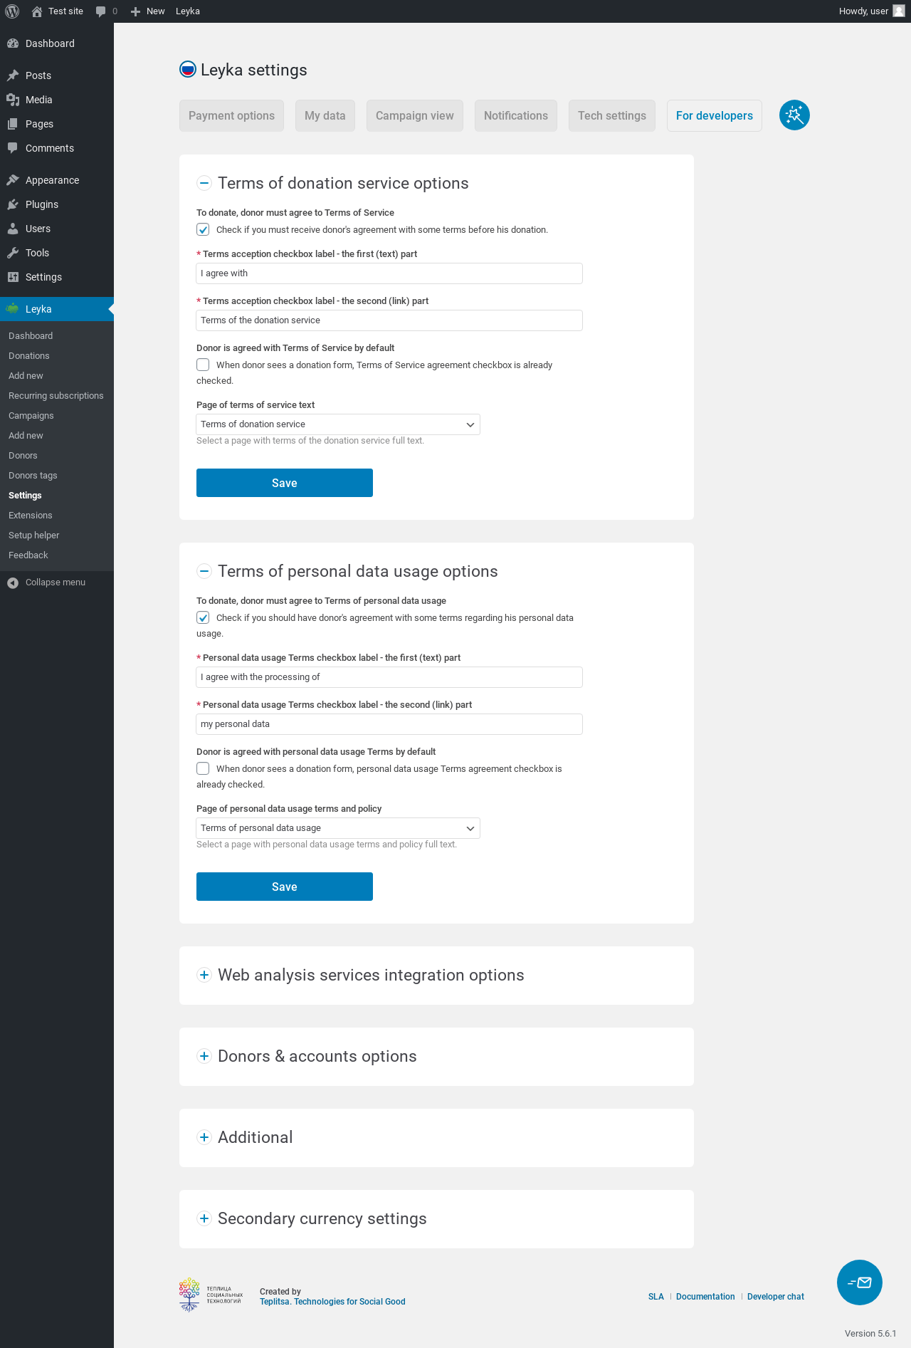Viewport: 911px width, 1348px height.
Task: Enable Terms of Service agreed by default
Action: tap(204, 365)
